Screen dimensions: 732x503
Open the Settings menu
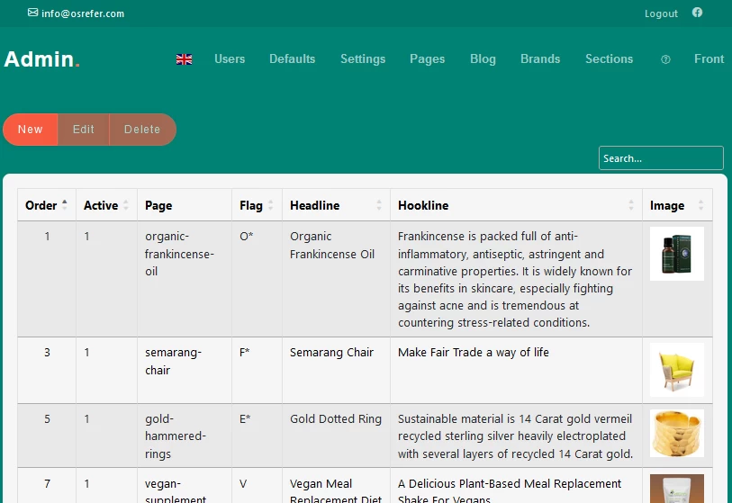(x=363, y=59)
